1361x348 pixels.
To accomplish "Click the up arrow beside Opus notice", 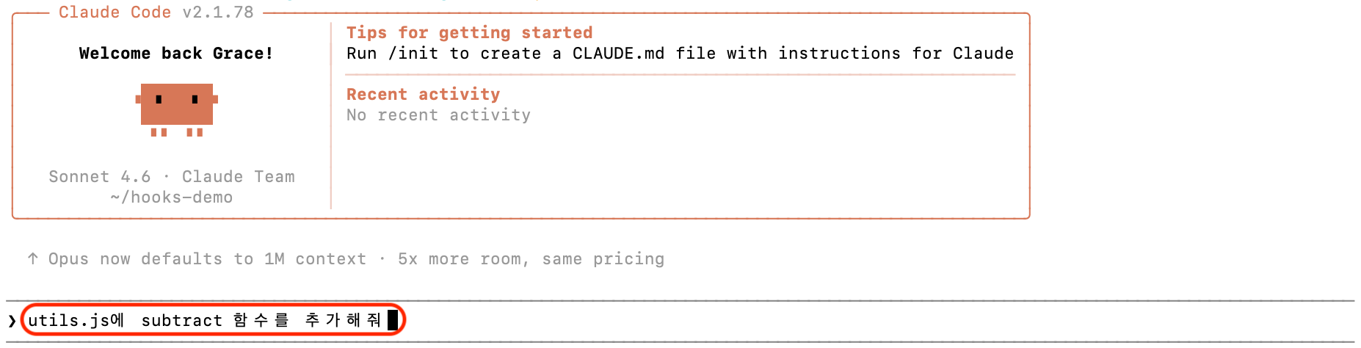I will [x=33, y=259].
